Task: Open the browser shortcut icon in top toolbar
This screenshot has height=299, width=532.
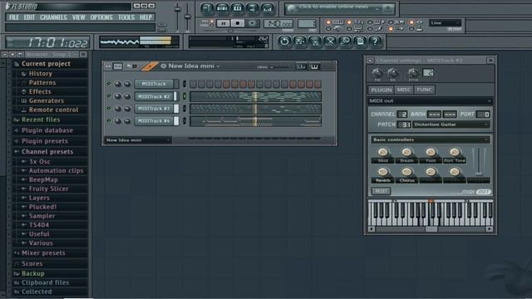Action: coord(253,8)
